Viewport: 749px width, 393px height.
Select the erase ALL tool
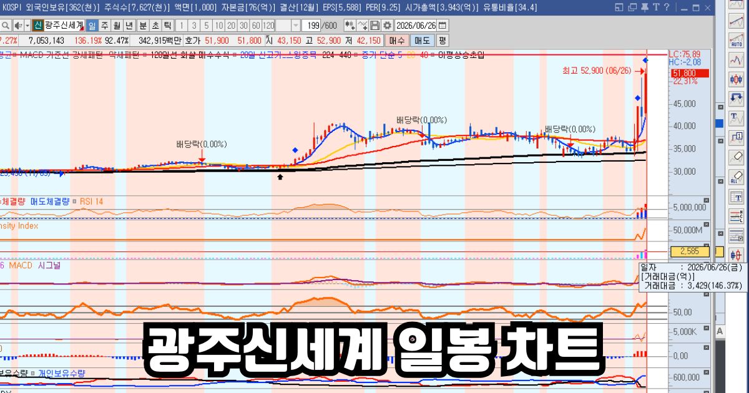(737, 176)
